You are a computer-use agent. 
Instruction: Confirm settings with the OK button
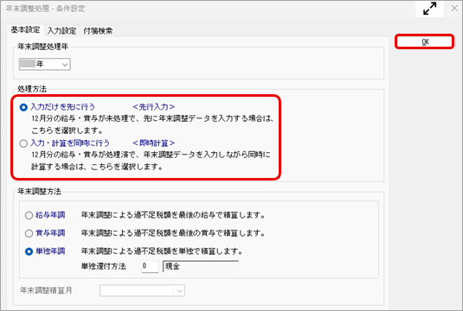[x=424, y=41]
